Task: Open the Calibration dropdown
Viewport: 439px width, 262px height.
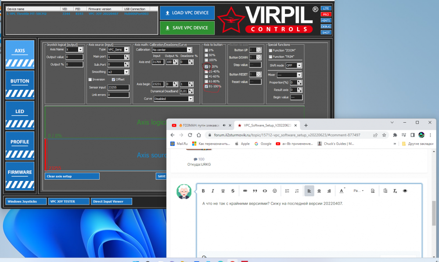Action: coord(189,50)
